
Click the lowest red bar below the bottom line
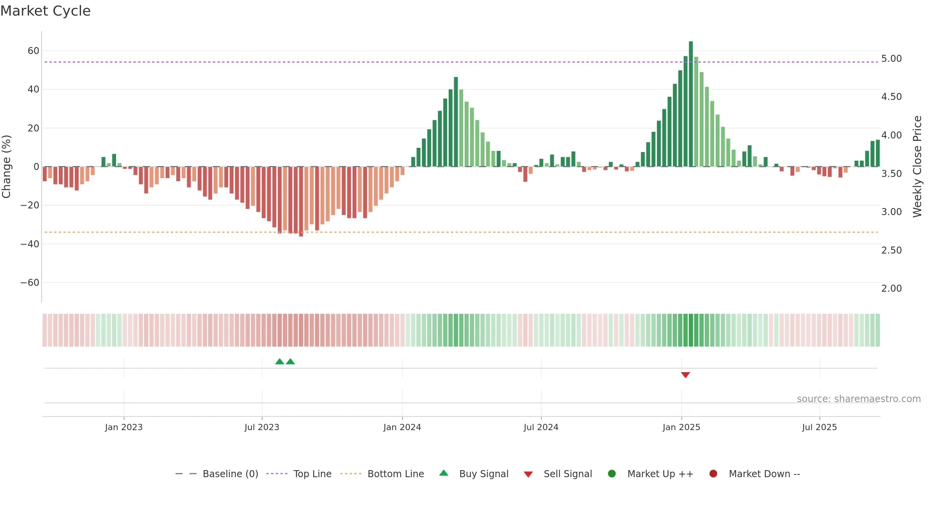point(301,201)
